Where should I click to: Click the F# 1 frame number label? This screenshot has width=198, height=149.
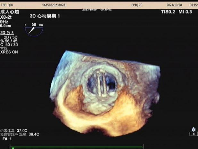[7, 139]
